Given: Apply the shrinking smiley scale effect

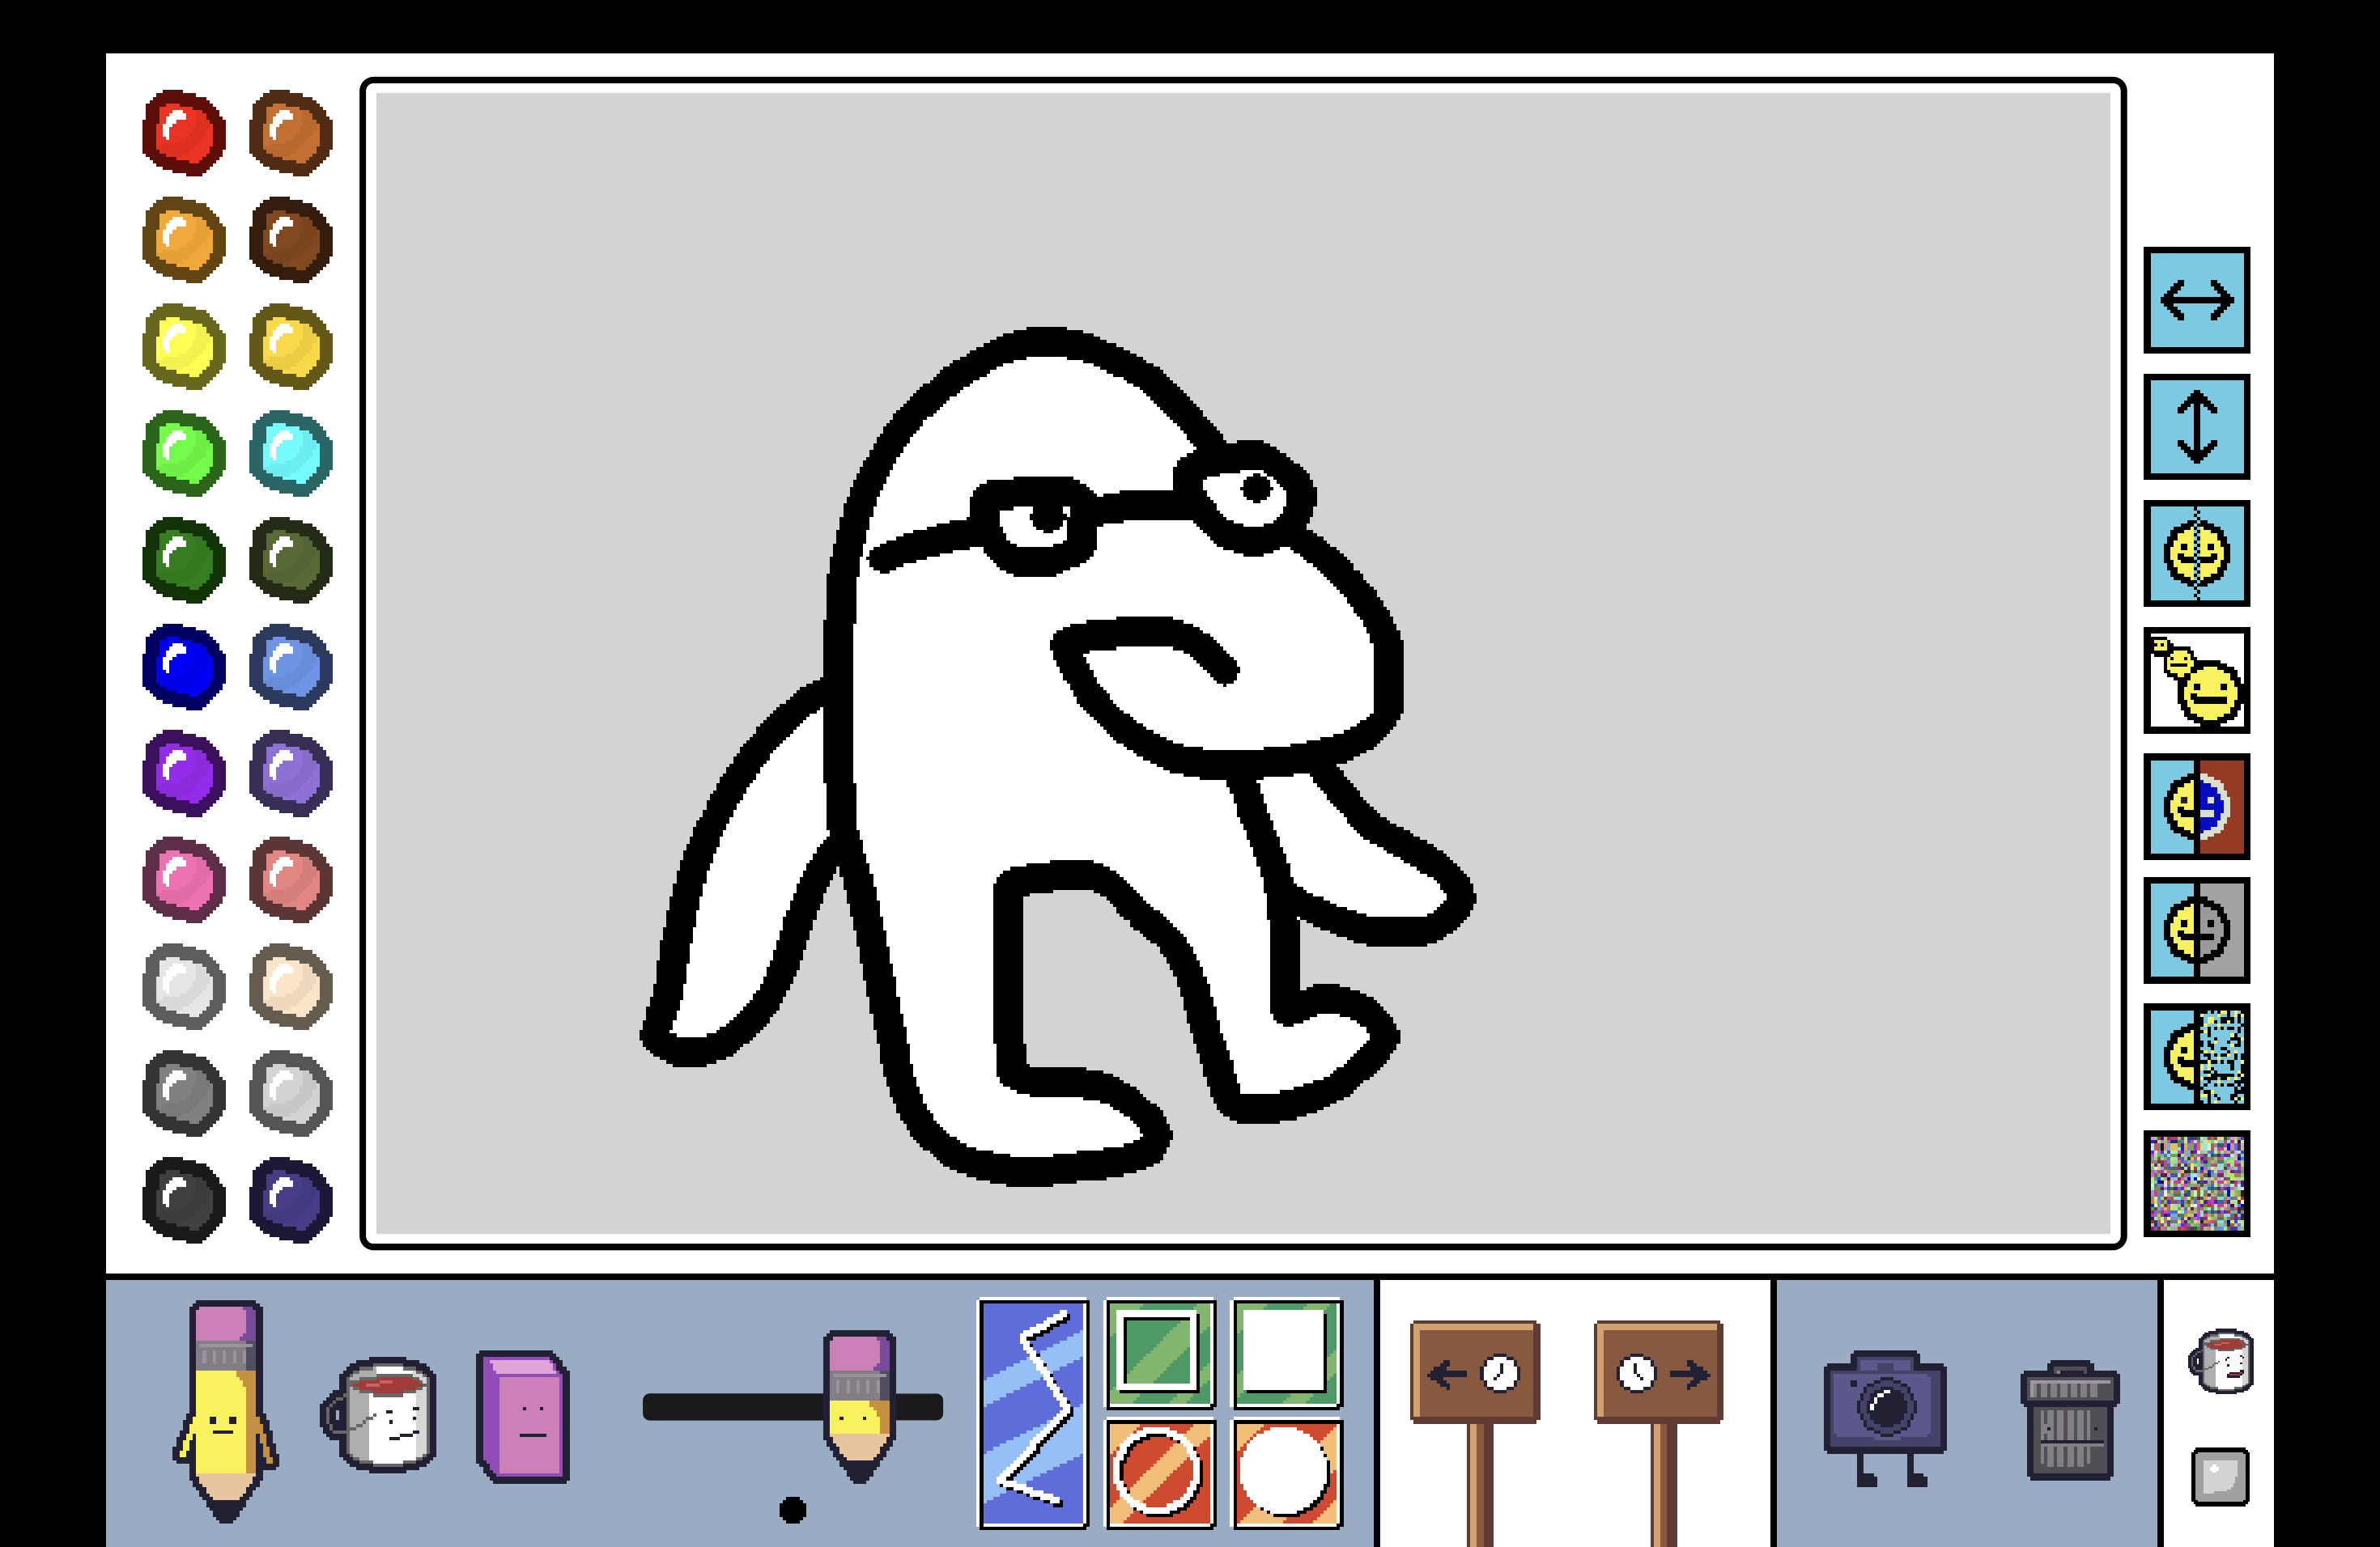Looking at the screenshot, I should [x=2197, y=680].
